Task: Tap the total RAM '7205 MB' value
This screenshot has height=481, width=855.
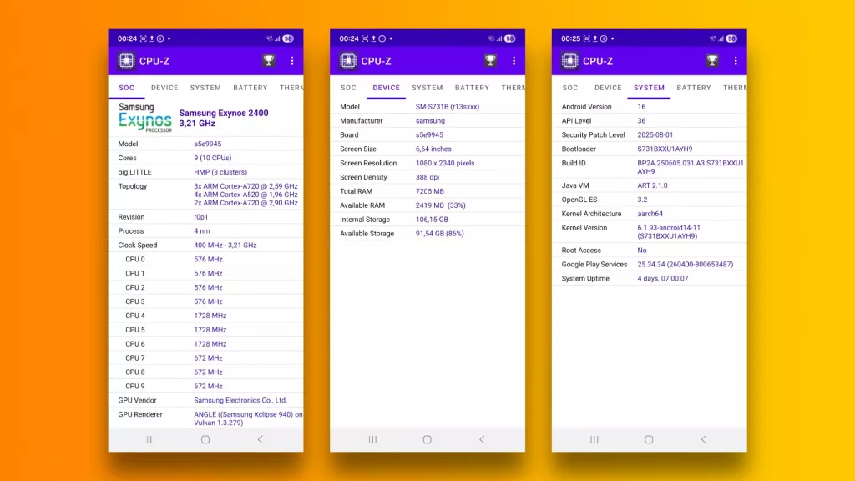Action: [430, 191]
